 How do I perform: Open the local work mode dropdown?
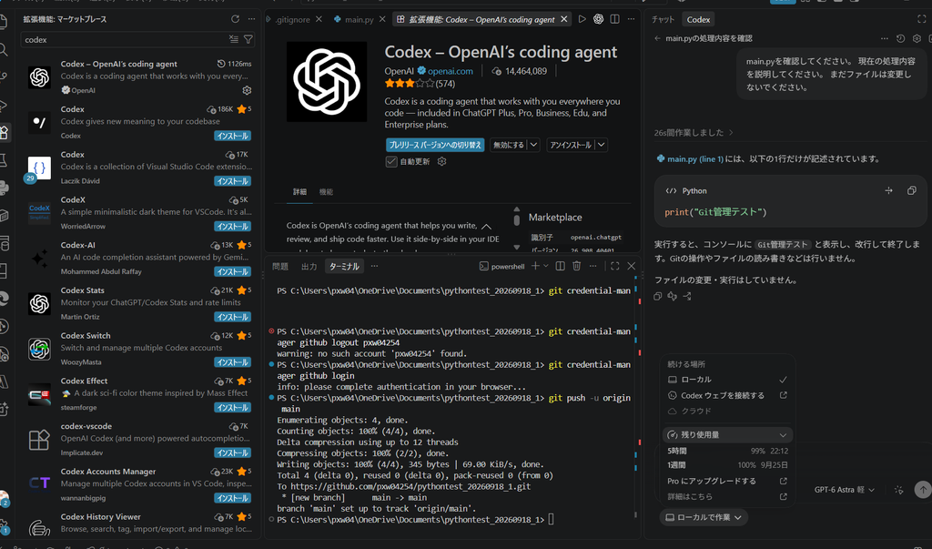[x=704, y=517]
